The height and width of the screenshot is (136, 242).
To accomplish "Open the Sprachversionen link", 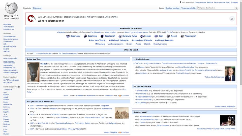I will [160, 44].
